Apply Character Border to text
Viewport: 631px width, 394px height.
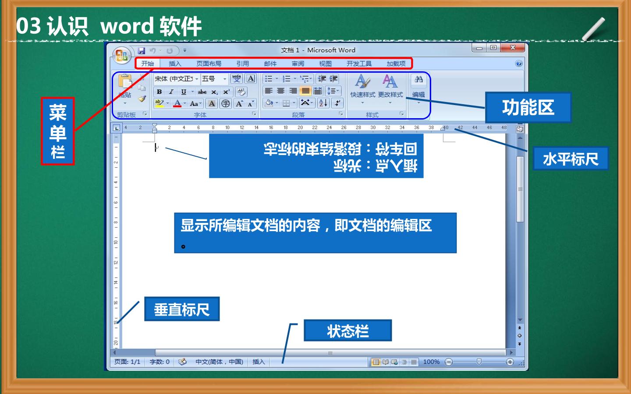coord(251,79)
